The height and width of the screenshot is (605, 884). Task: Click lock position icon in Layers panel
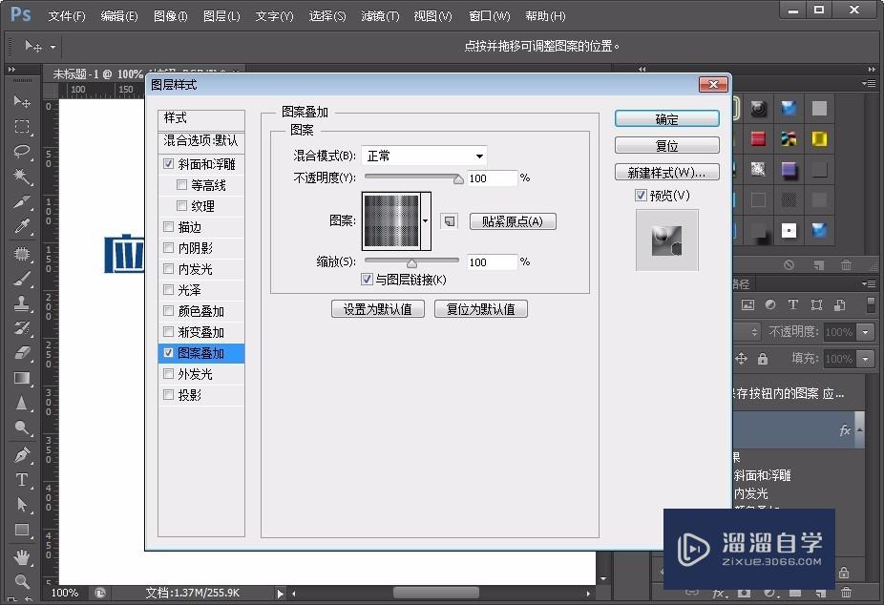click(741, 358)
